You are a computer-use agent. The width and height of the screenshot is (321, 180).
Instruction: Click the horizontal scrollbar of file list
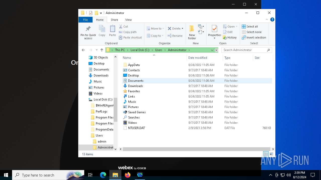(196, 149)
